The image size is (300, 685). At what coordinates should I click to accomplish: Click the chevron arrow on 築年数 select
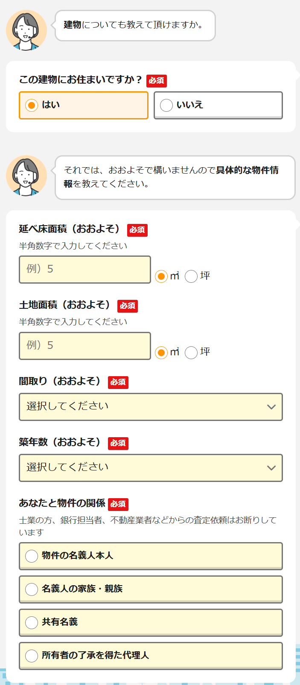tap(271, 468)
